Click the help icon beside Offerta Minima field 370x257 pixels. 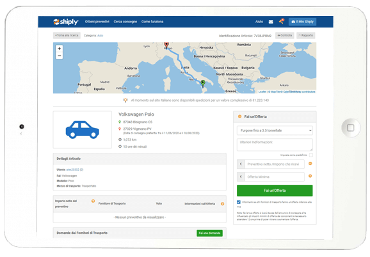[x=310, y=176]
